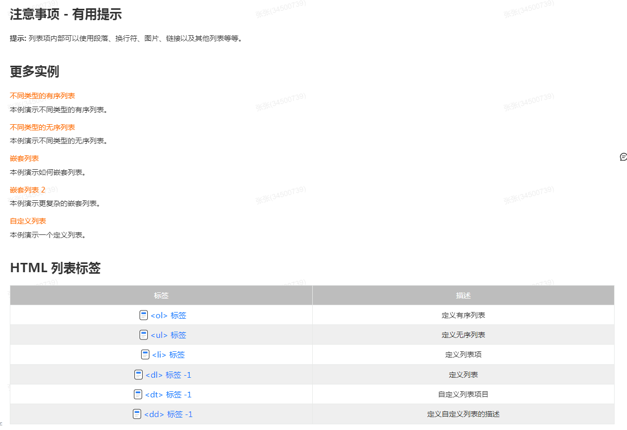Click the 描述 table column header
This screenshot has height=430, width=627.
464,295
